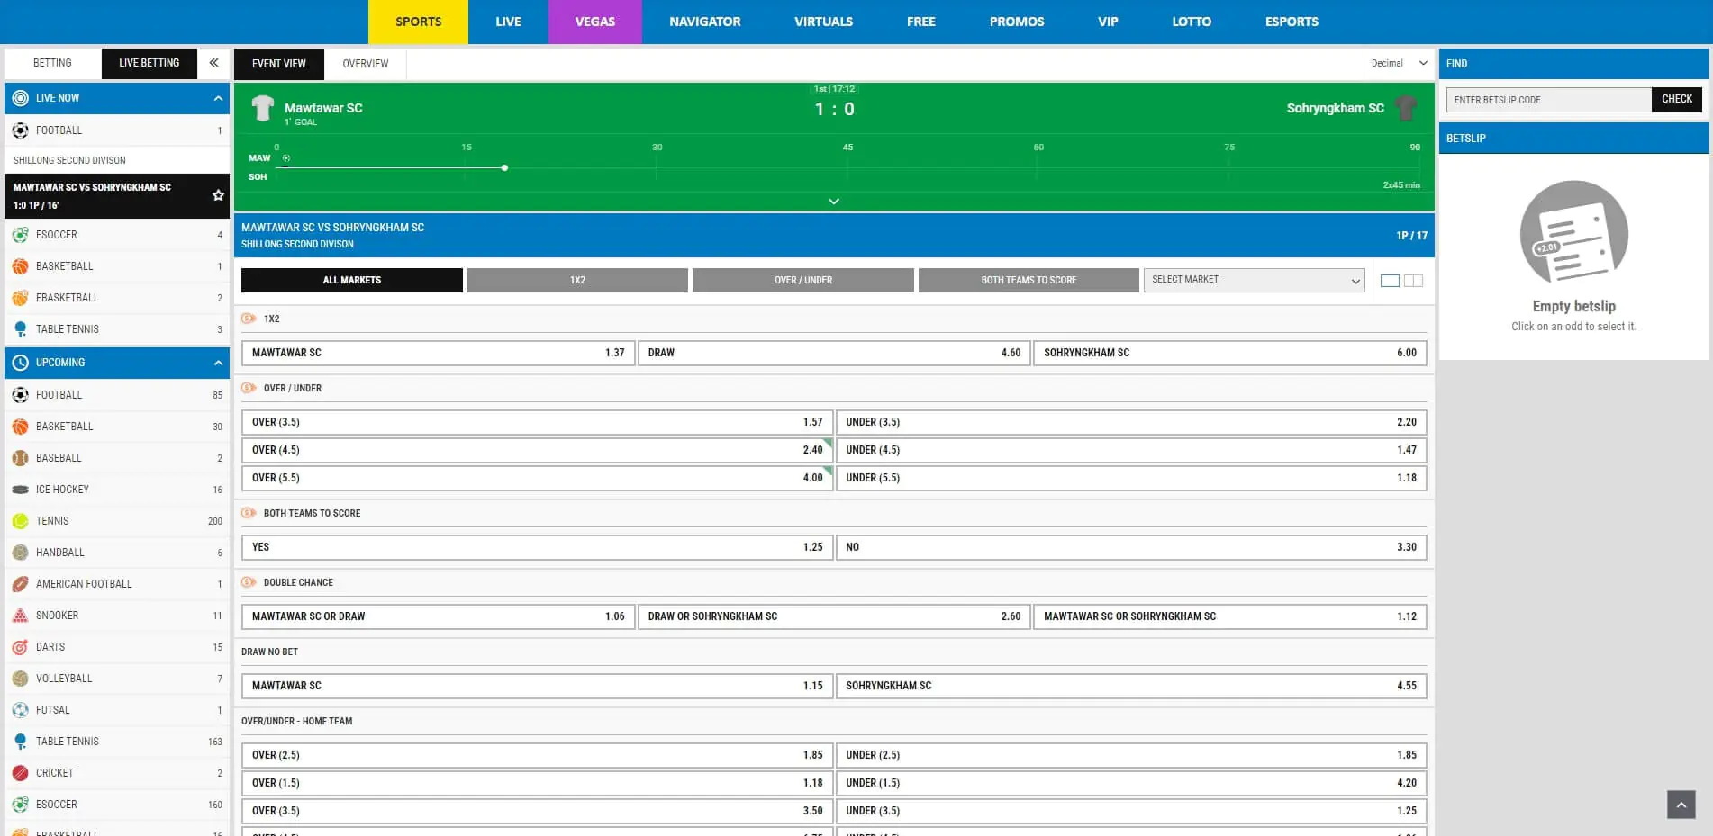The height and width of the screenshot is (836, 1713).
Task: Click the ENTER BETSLIP CODE input field
Action: pos(1547,99)
